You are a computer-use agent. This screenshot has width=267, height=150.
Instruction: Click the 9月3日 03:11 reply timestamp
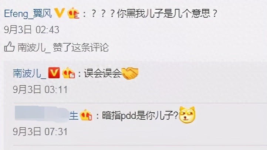(x=40, y=89)
